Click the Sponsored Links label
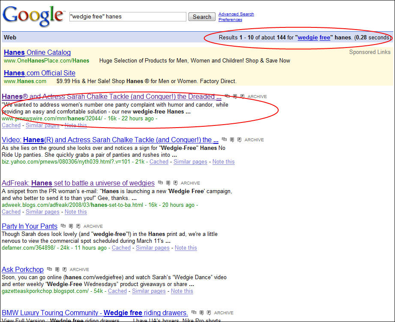 (x=370, y=52)
